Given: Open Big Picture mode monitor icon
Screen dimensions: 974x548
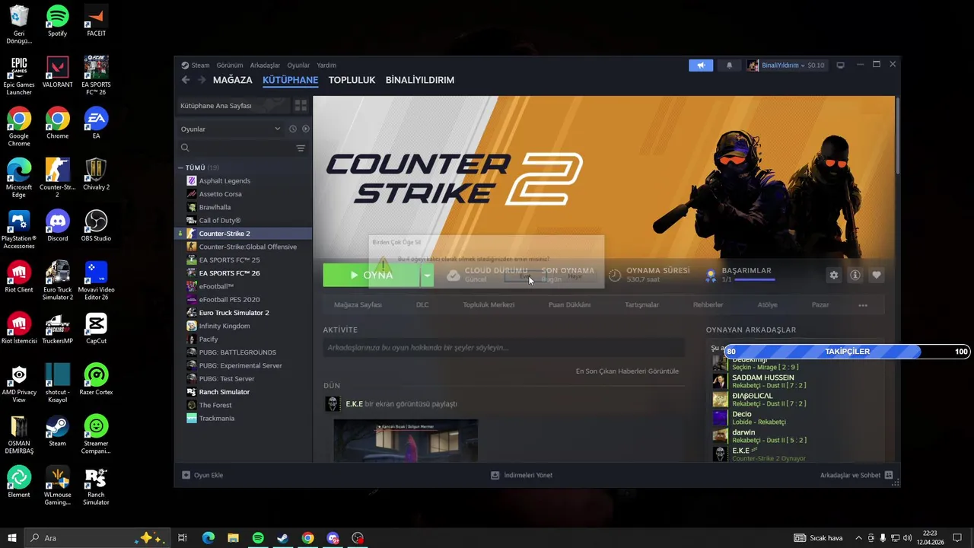Looking at the screenshot, I should 841,65.
